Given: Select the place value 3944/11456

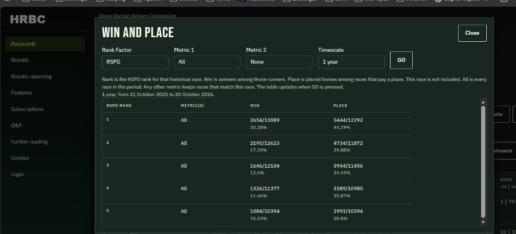Looking at the screenshot, I should click(x=348, y=166).
